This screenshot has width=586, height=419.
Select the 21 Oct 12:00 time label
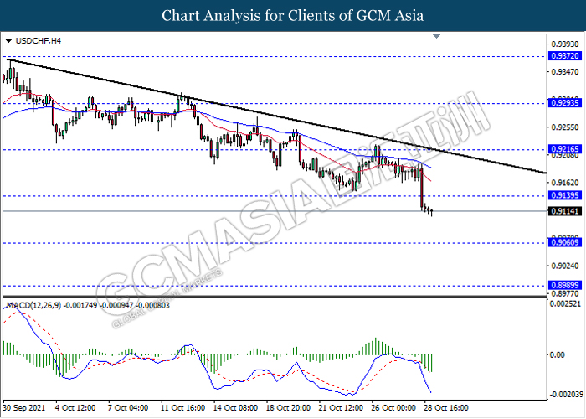[x=341, y=408]
